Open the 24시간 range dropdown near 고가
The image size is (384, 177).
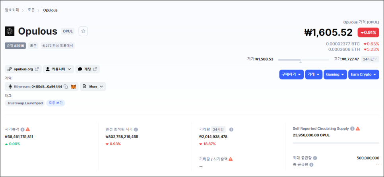tap(370, 59)
